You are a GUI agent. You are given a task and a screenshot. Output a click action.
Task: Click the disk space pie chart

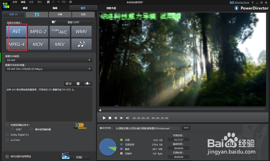pos(108,147)
